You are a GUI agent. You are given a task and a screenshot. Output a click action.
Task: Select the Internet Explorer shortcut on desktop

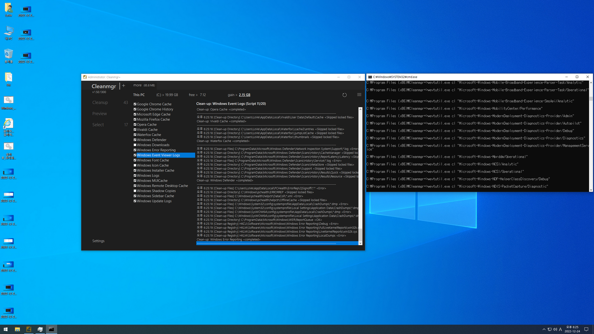pos(9,127)
